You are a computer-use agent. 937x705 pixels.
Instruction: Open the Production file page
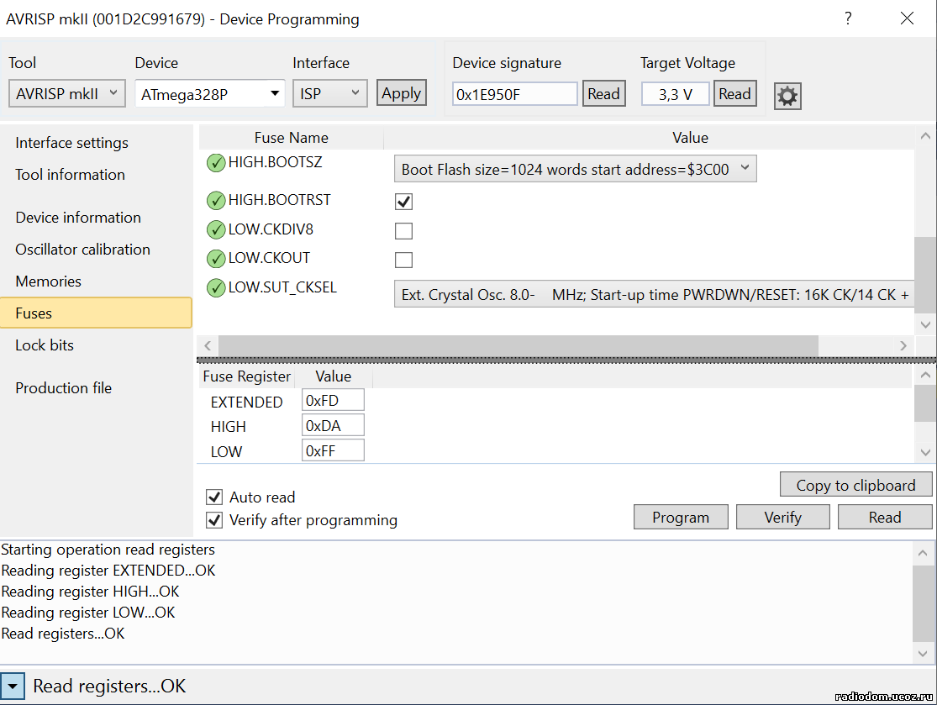click(x=63, y=388)
